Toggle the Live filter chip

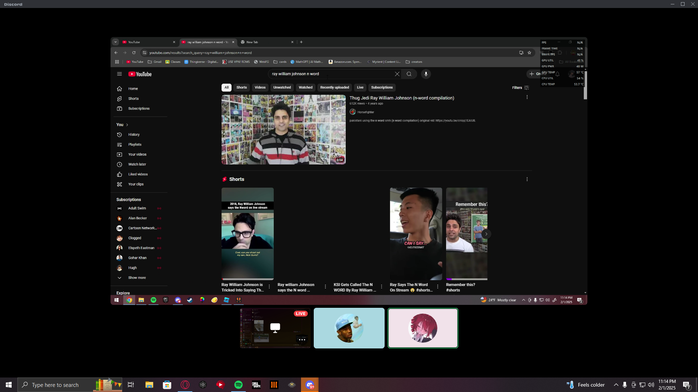(360, 87)
